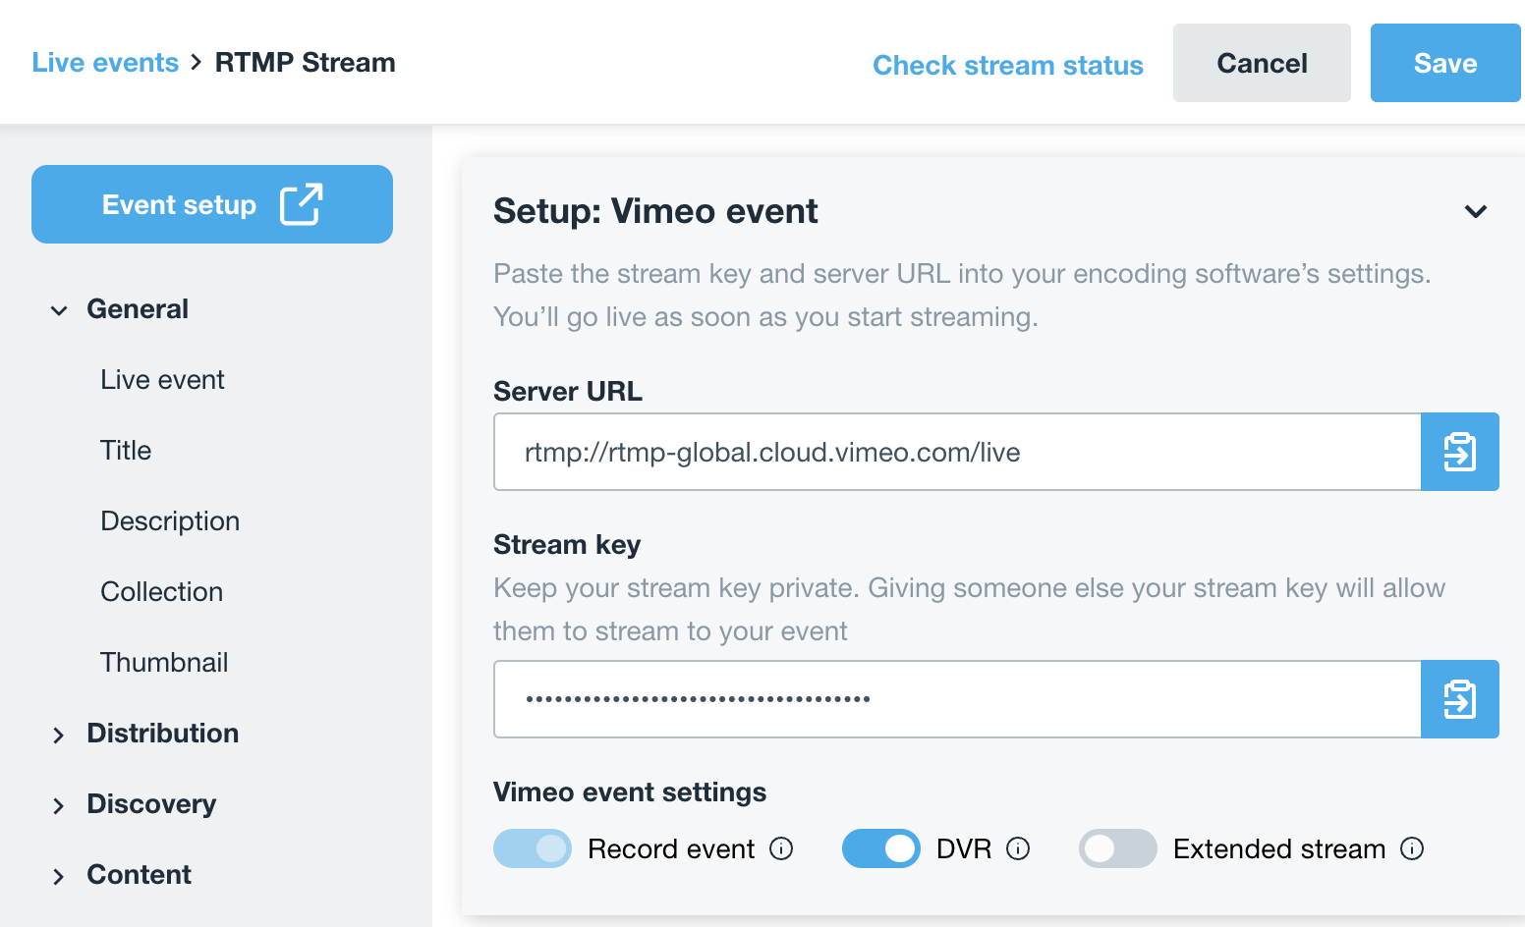1525x927 pixels.
Task: Open the Thumbnail settings item
Action: (164, 663)
